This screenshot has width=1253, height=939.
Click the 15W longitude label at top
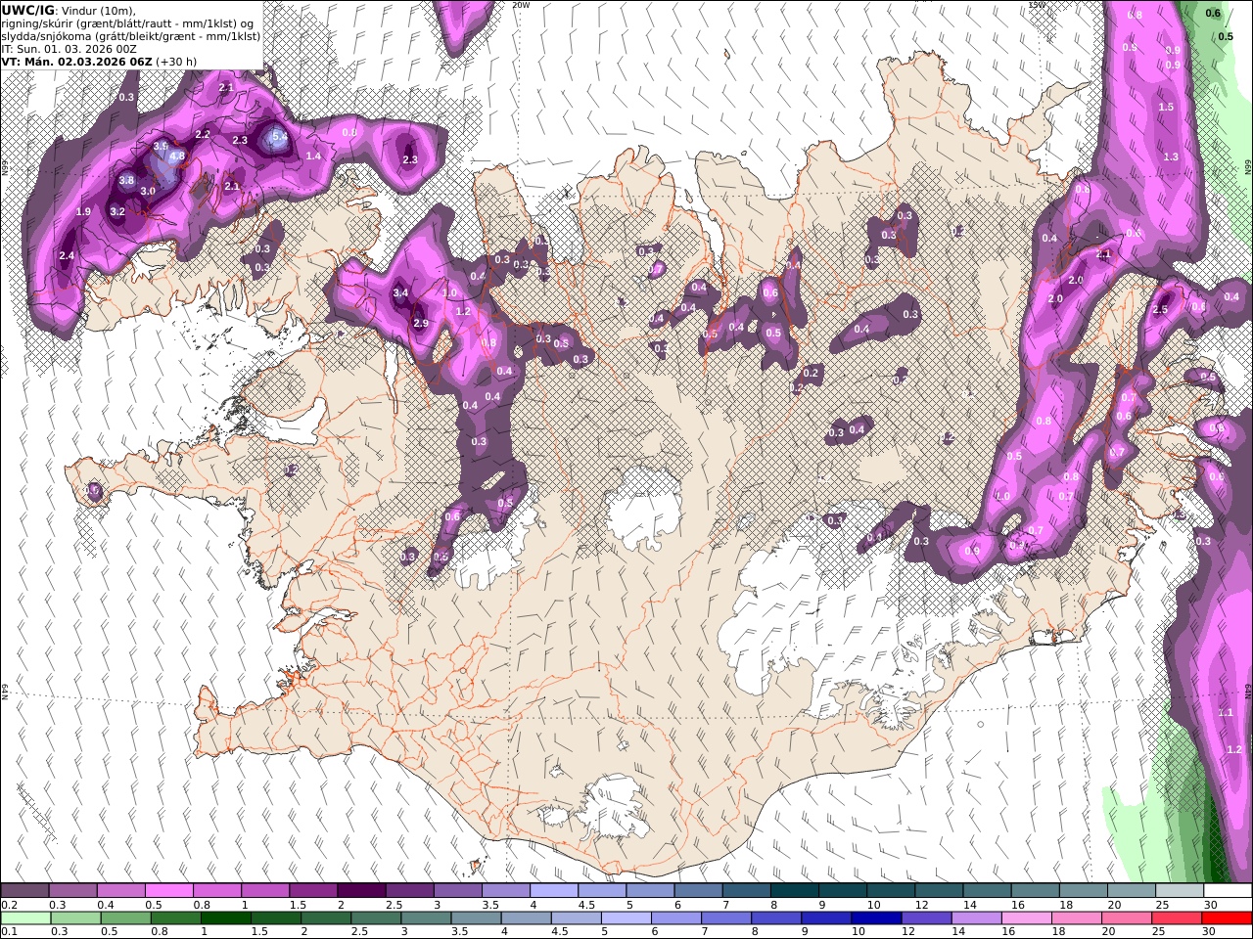1037,5
